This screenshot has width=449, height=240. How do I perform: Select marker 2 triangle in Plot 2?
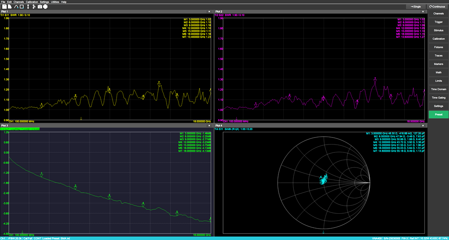(289, 97)
